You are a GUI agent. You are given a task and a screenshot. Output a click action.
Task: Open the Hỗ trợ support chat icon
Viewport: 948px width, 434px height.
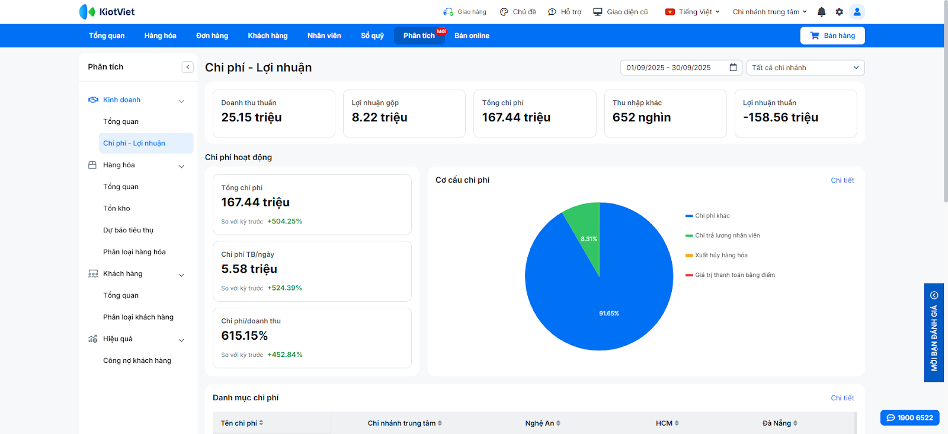pyautogui.click(x=552, y=12)
